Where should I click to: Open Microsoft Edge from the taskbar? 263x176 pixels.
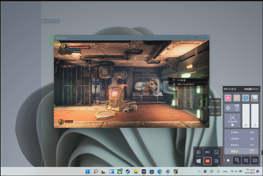pos(160,172)
